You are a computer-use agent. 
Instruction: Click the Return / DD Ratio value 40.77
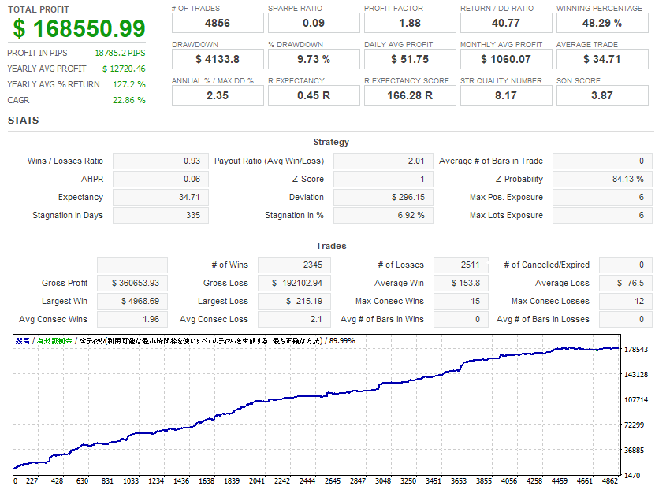[x=506, y=23]
